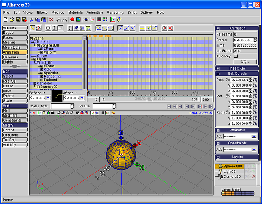Click the Unparent button

(15, 135)
